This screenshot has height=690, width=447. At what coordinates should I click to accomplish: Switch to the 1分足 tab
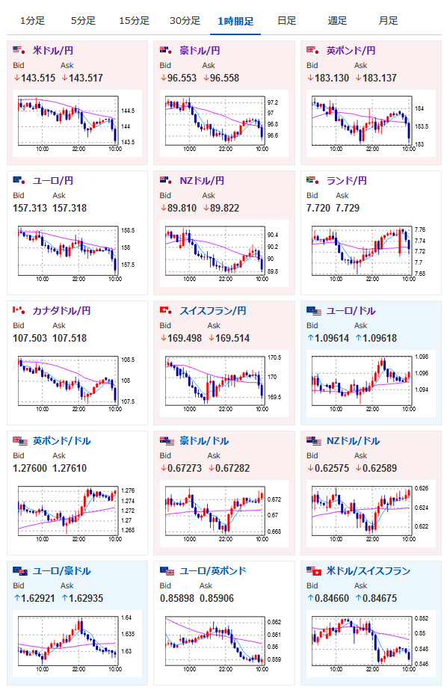click(32, 21)
